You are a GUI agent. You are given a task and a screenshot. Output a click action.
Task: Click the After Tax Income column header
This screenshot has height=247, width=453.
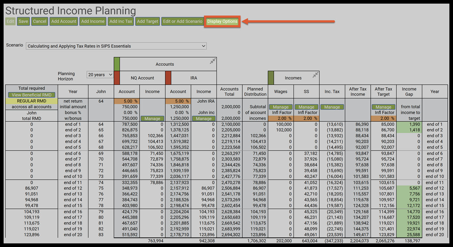[358, 92]
